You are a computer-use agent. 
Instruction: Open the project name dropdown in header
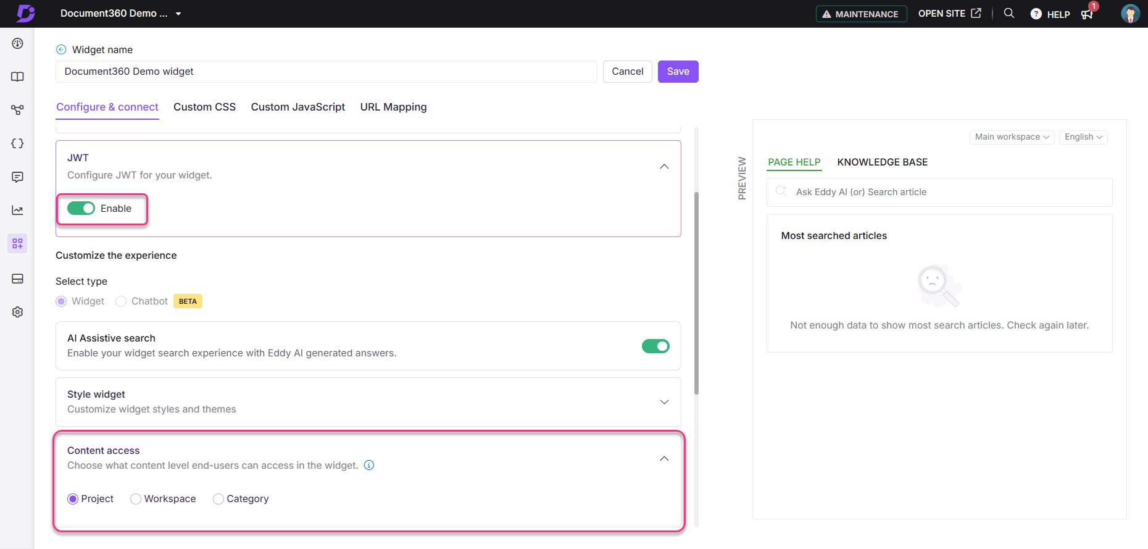tap(120, 13)
